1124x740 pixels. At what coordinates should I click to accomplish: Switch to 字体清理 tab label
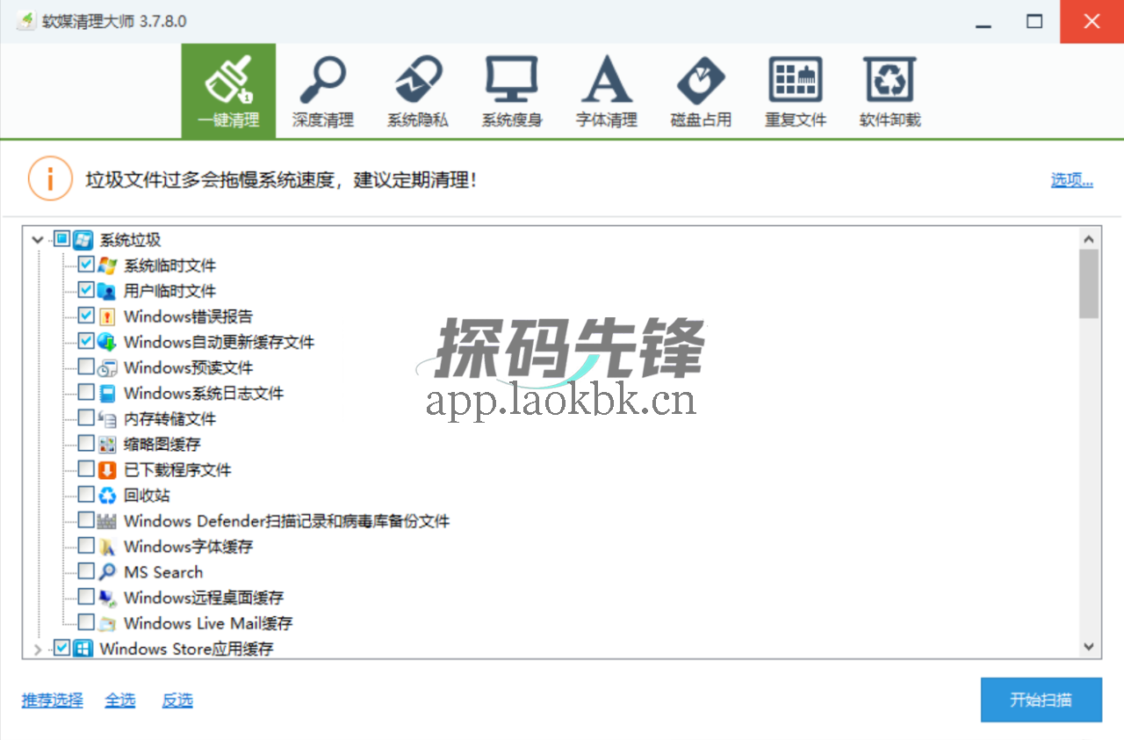coord(606,120)
